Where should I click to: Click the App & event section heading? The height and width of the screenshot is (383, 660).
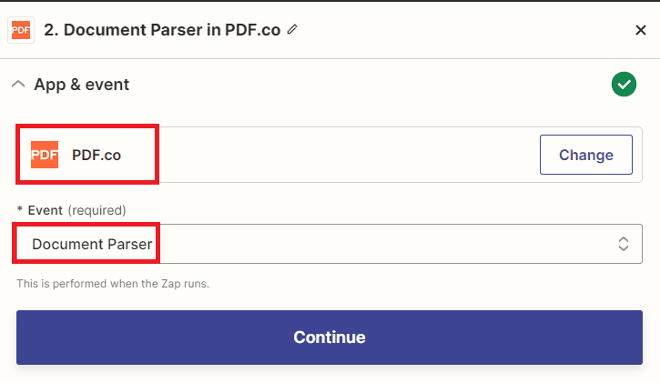82,85
